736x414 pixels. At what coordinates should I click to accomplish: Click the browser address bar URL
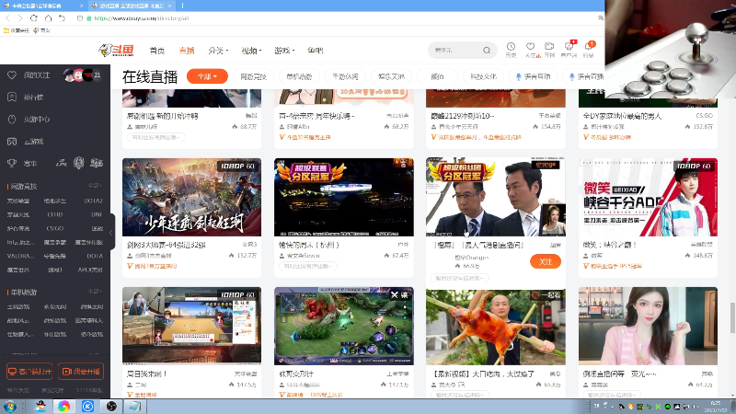(142, 18)
